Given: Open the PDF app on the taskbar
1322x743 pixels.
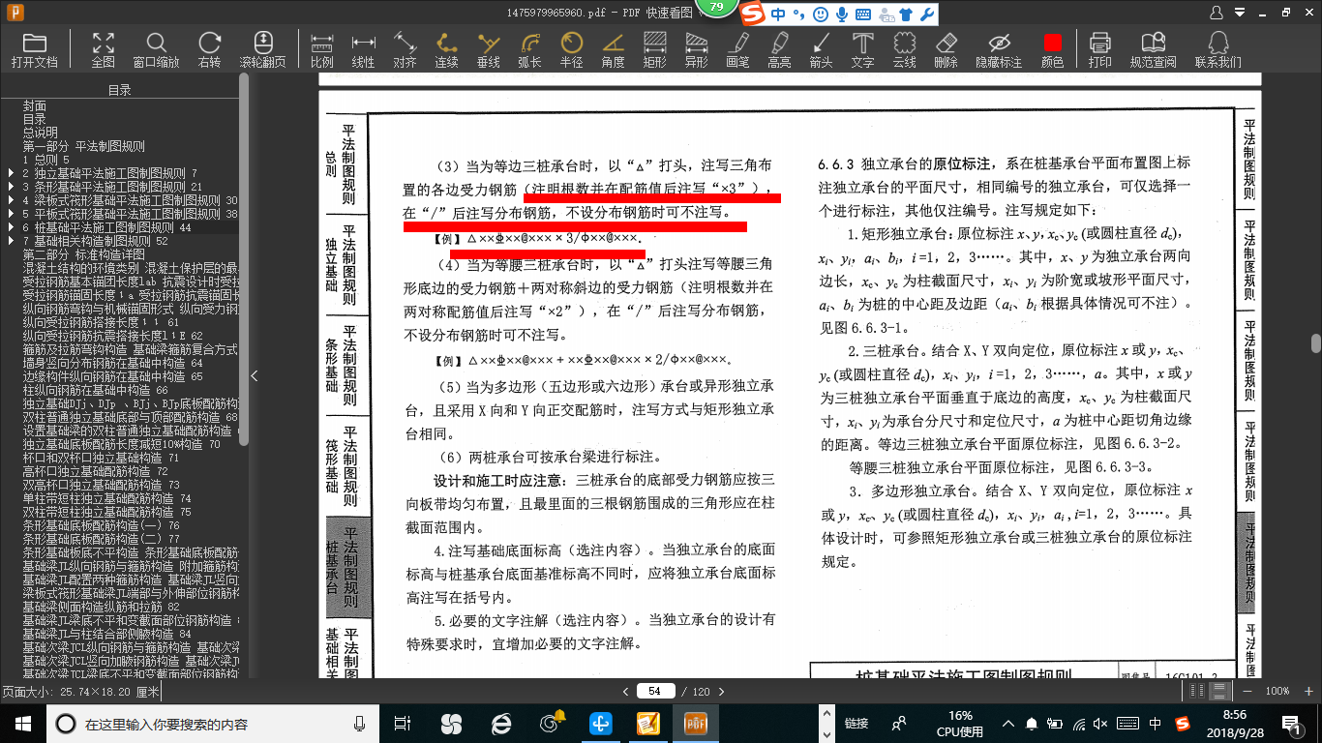Looking at the screenshot, I should (x=695, y=724).
